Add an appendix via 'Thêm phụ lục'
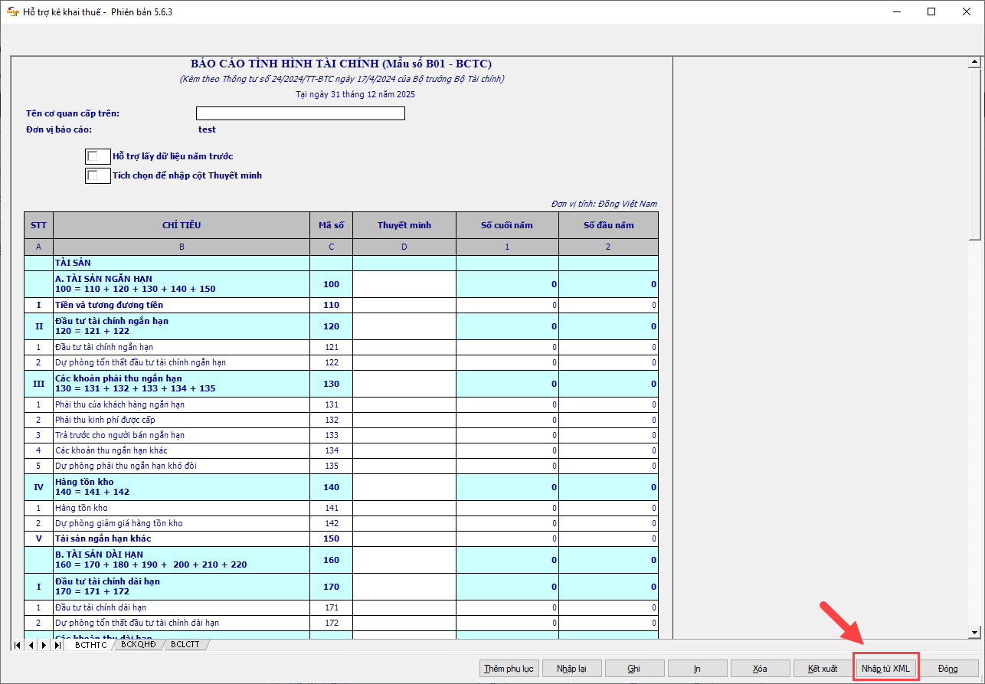The width and height of the screenshot is (985, 684). click(x=509, y=669)
